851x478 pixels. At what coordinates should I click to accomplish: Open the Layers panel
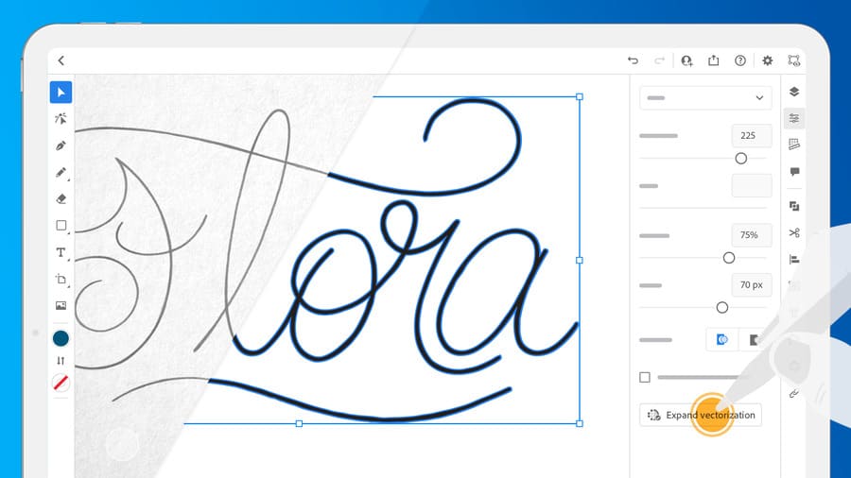pos(794,92)
